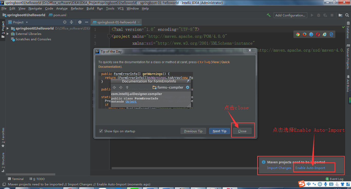The width and height of the screenshot is (351, 189).
Task: Click green inspection checkmark in editor corner
Action: (x=344, y=27)
